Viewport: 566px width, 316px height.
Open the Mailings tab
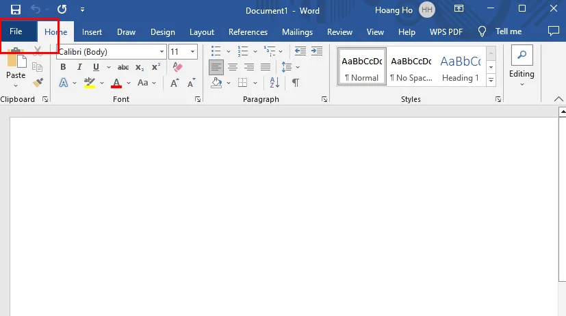(297, 32)
